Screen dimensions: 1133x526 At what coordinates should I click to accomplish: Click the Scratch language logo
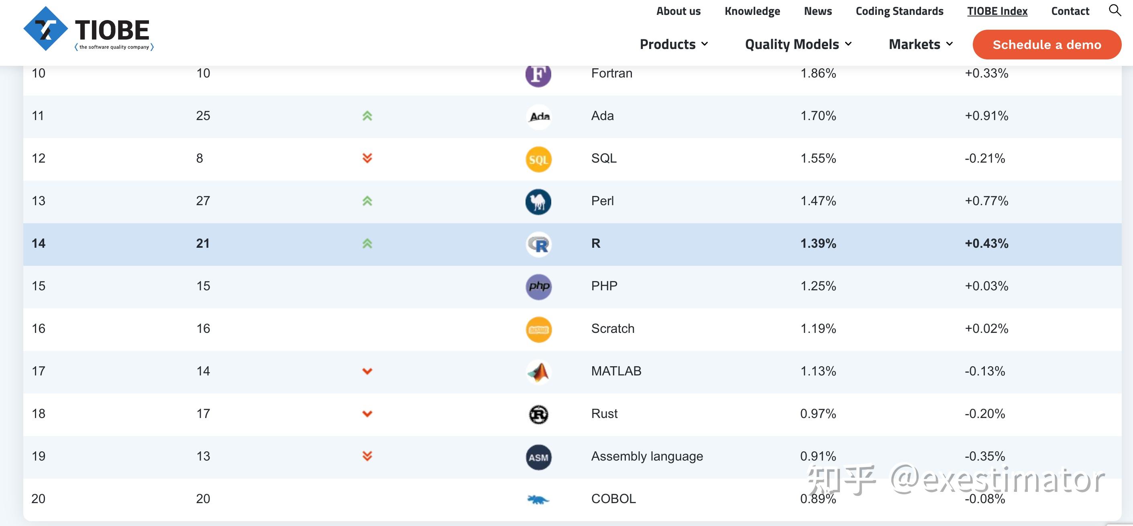[538, 329]
